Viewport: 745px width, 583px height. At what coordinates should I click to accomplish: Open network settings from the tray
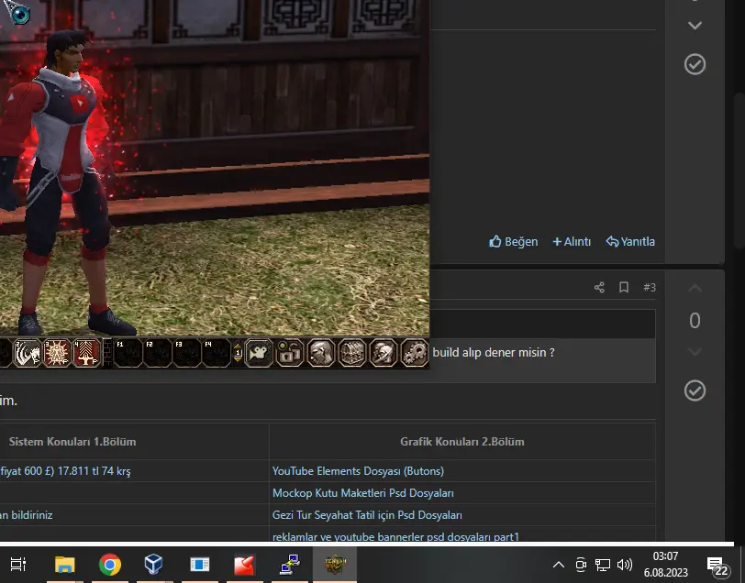click(603, 565)
